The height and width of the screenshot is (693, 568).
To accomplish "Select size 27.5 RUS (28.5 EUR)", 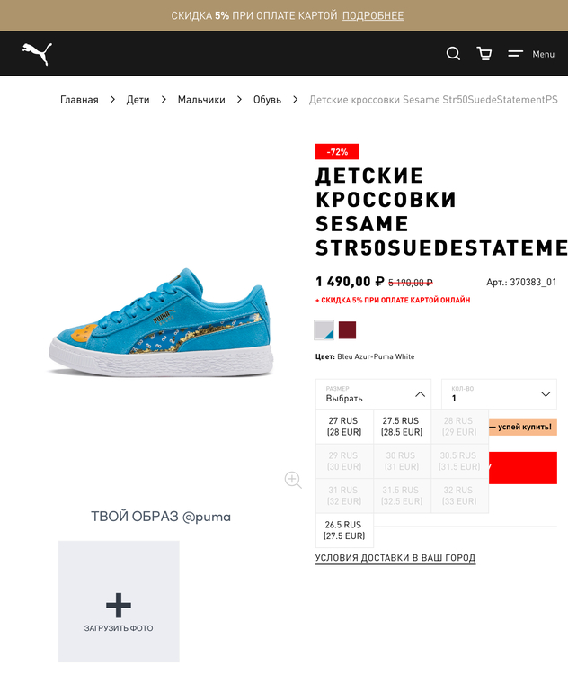I will coord(402,427).
